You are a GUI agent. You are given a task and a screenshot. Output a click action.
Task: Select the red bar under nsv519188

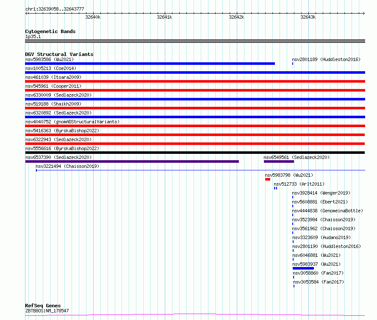pos(195,108)
